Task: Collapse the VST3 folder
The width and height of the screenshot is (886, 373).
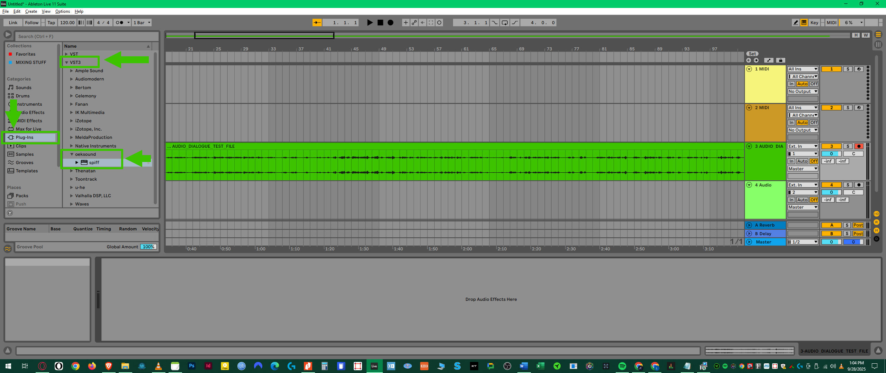Action: coord(67,63)
